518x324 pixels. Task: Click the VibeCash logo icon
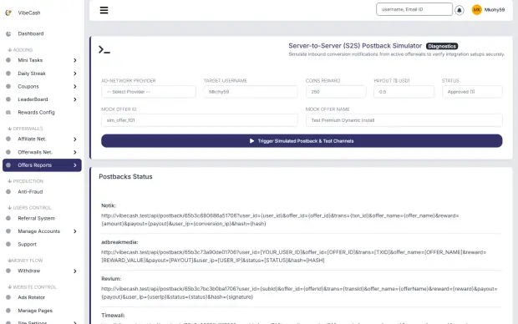pos(8,13)
